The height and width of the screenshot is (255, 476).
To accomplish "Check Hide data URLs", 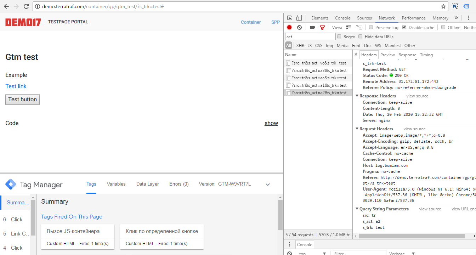I will tap(361, 36).
